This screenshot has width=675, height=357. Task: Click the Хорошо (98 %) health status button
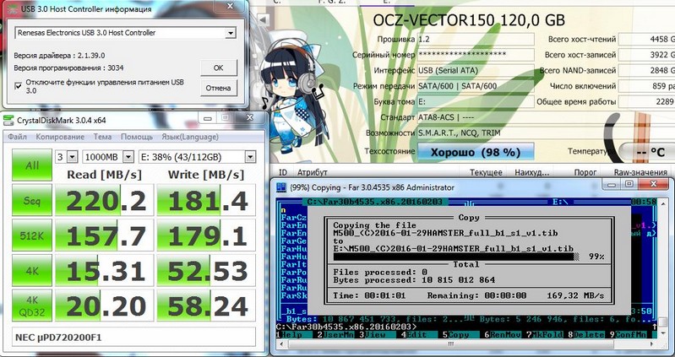click(x=476, y=152)
